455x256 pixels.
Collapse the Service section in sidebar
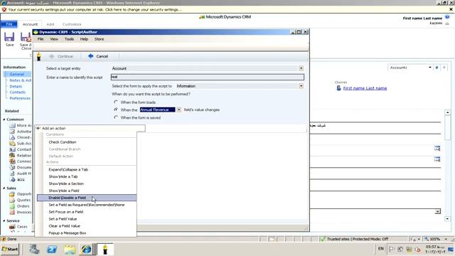4,220
